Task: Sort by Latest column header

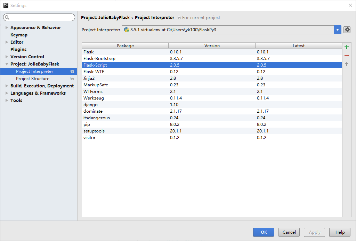Action: coord(299,45)
